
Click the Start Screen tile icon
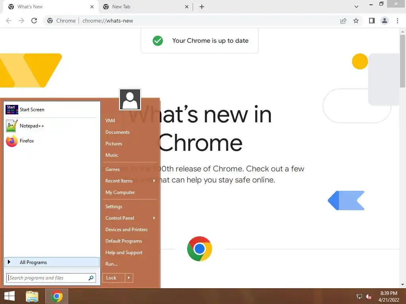point(11,110)
